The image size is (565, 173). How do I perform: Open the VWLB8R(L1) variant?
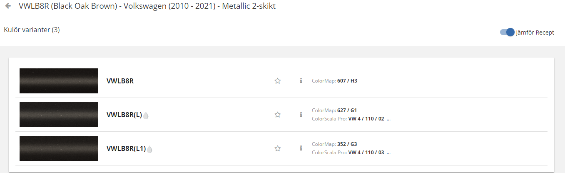[126, 148]
